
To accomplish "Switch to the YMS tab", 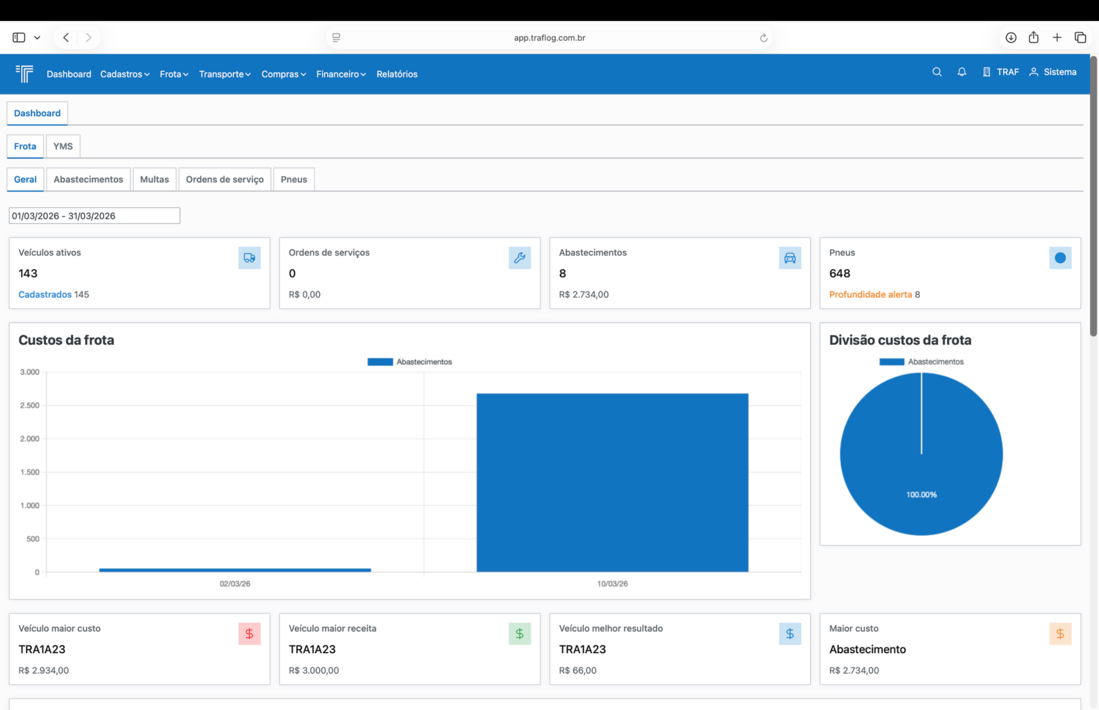I will [x=63, y=146].
